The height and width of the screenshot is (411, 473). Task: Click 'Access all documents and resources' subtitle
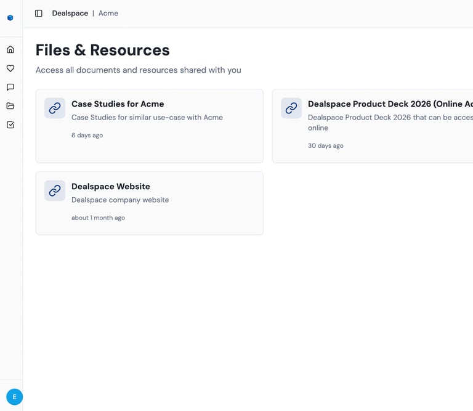pyautogui.click(x=139, y=70)
